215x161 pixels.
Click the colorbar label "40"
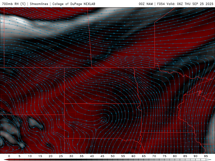[92, 156]
